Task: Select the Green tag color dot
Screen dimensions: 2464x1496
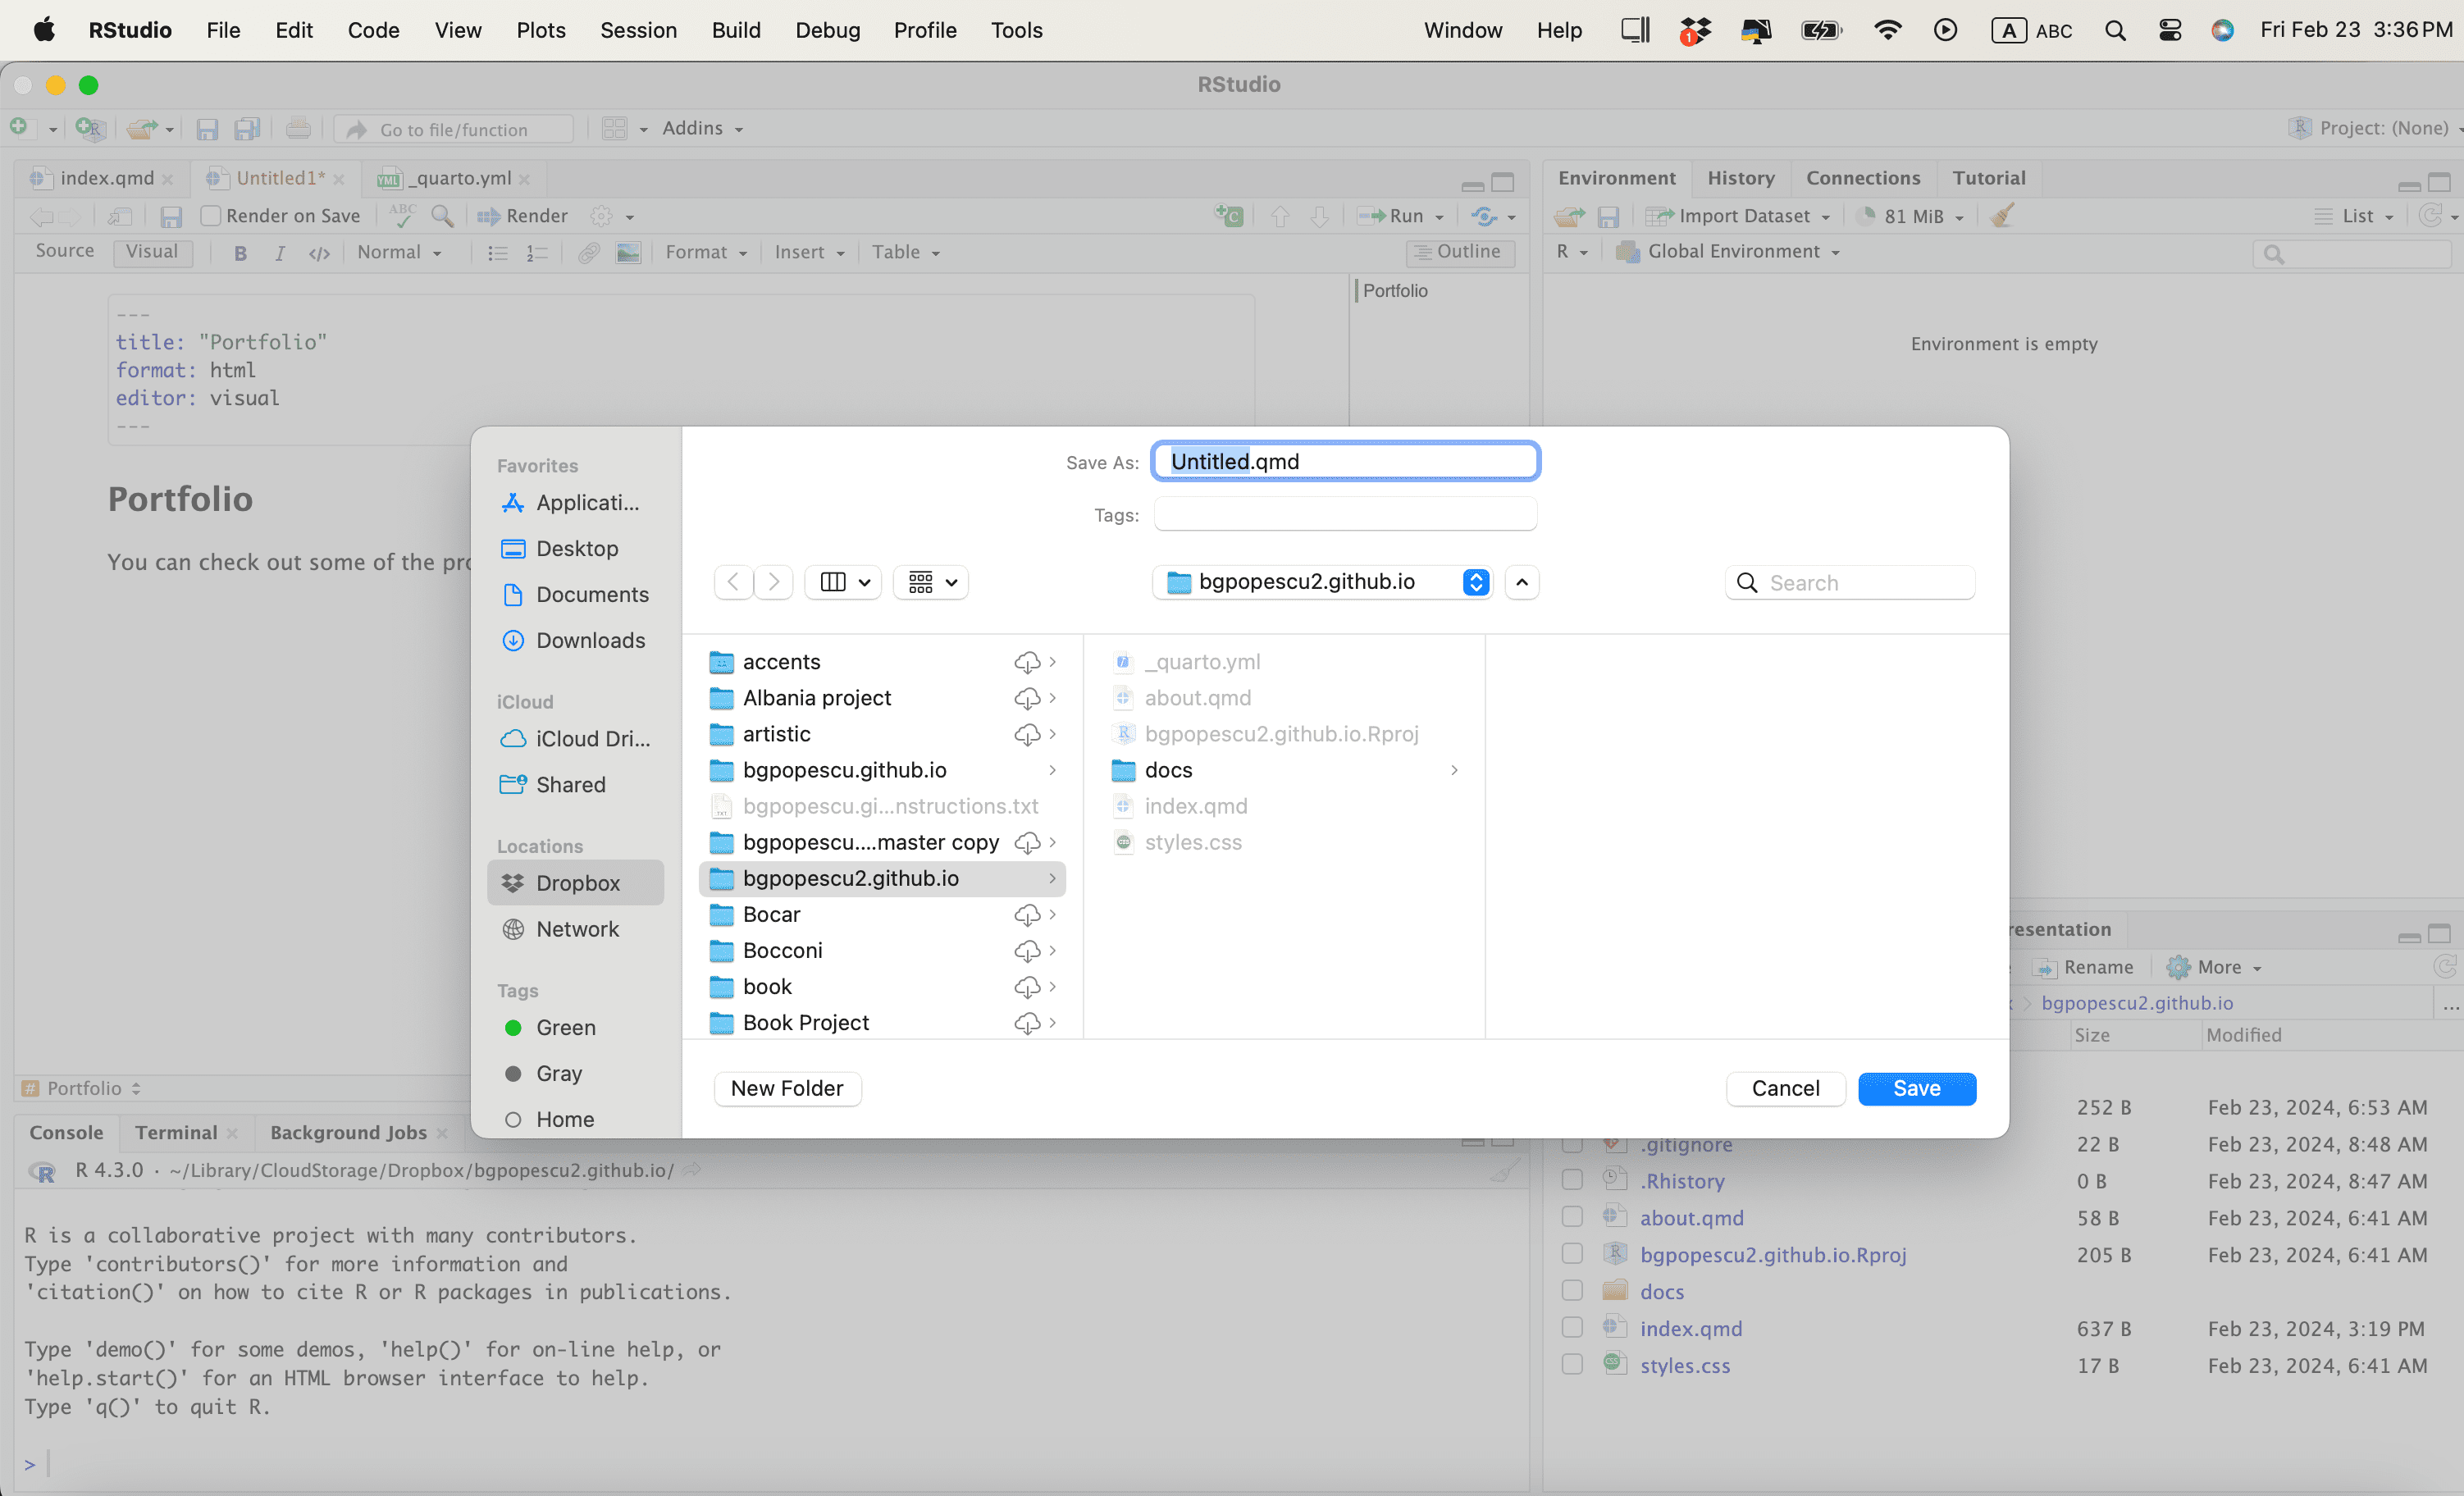Action: coord(513,1028)
